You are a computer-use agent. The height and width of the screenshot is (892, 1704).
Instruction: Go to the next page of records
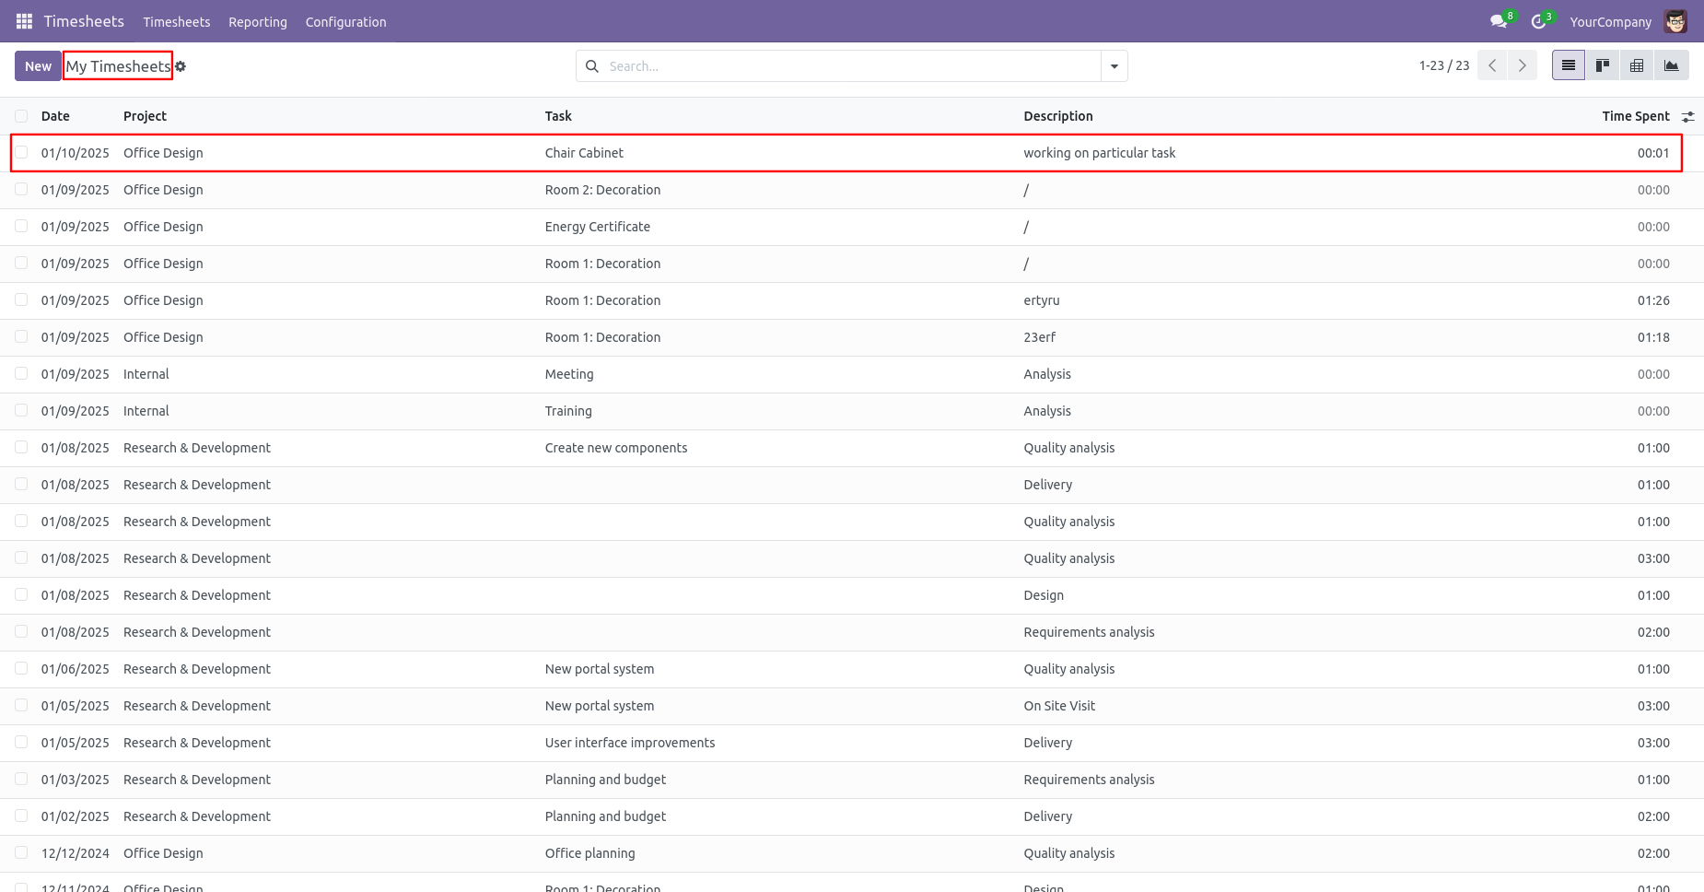[1522, 65]
